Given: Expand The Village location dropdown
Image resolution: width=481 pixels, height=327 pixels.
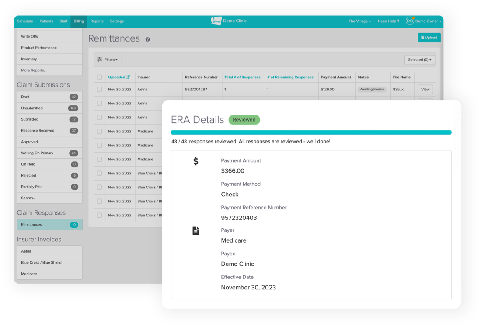Looking at the screenshot, I should (x=359, y=21).
